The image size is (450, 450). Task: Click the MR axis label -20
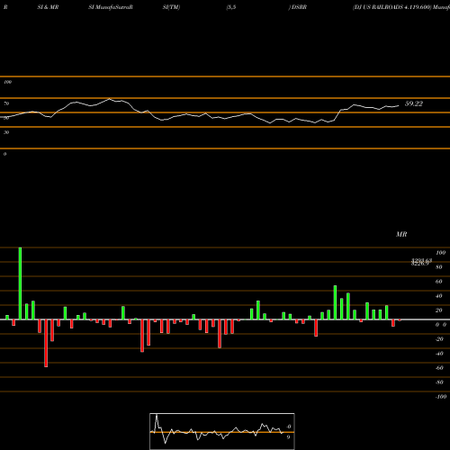tap(439, 339)
